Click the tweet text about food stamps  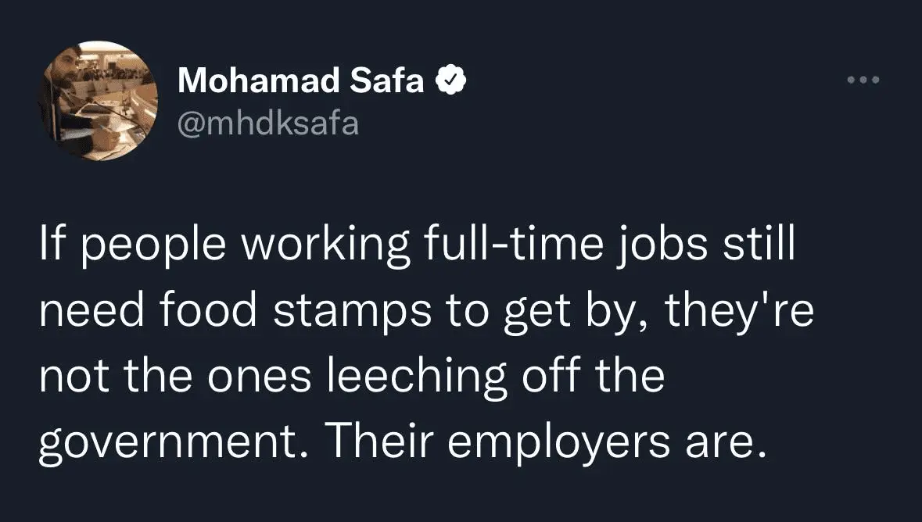pos(414,343)
